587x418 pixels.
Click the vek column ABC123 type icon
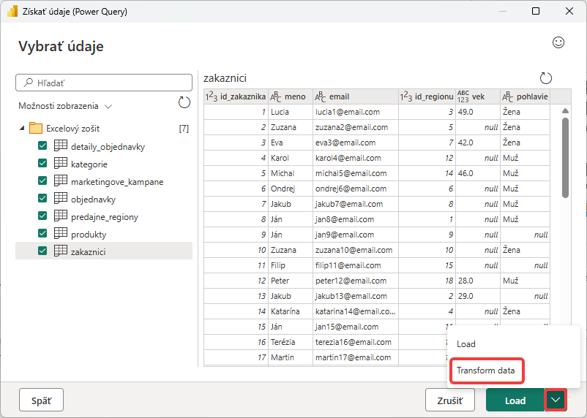(x=463, y=96)
